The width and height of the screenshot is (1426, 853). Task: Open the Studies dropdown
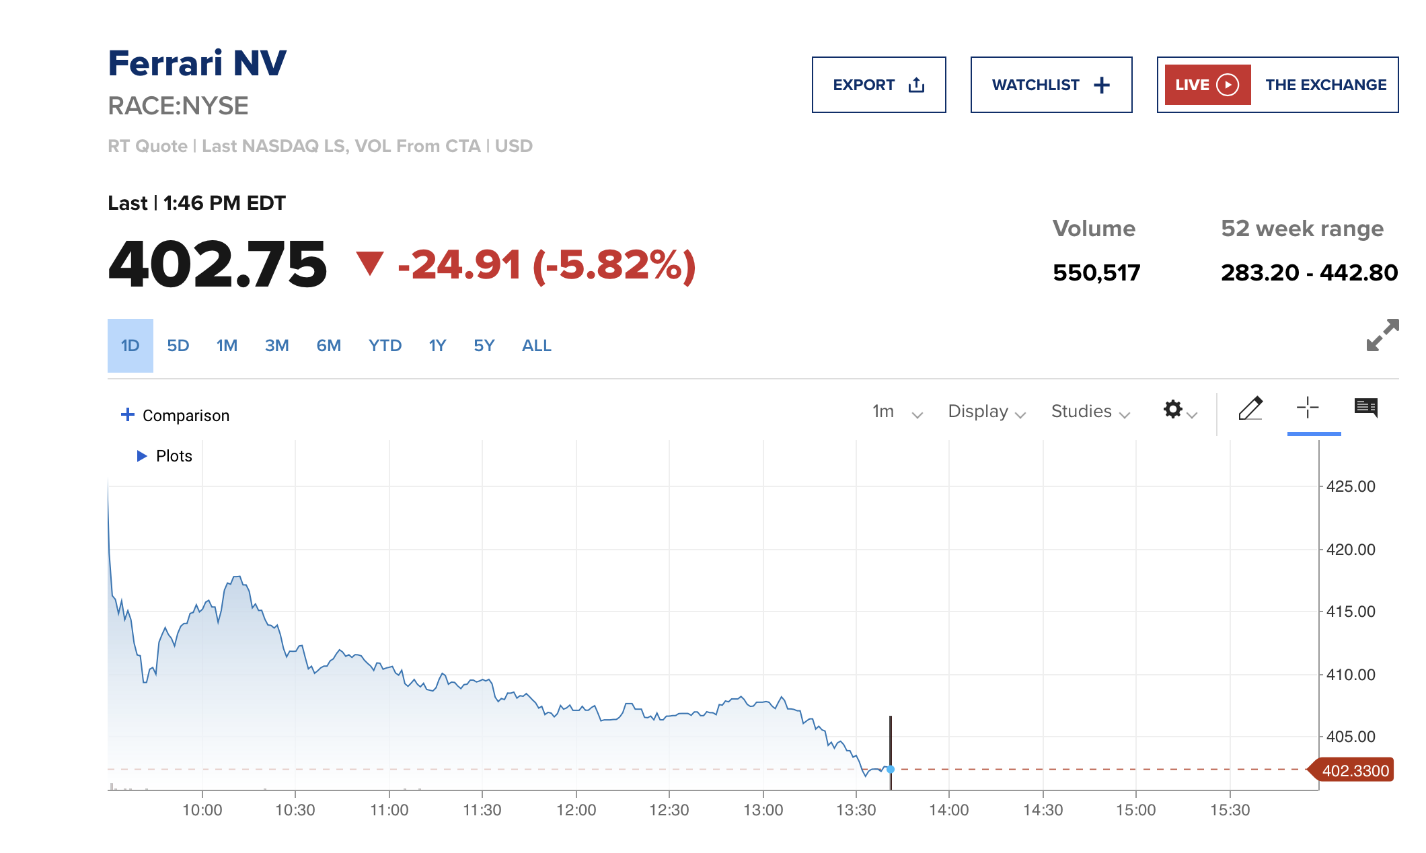point(1090,412)
